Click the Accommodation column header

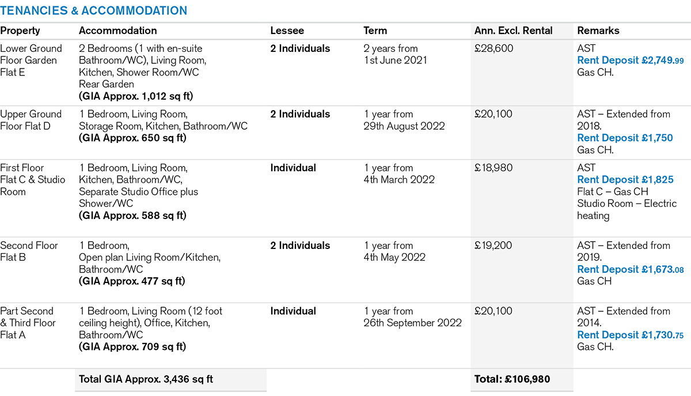117,31
